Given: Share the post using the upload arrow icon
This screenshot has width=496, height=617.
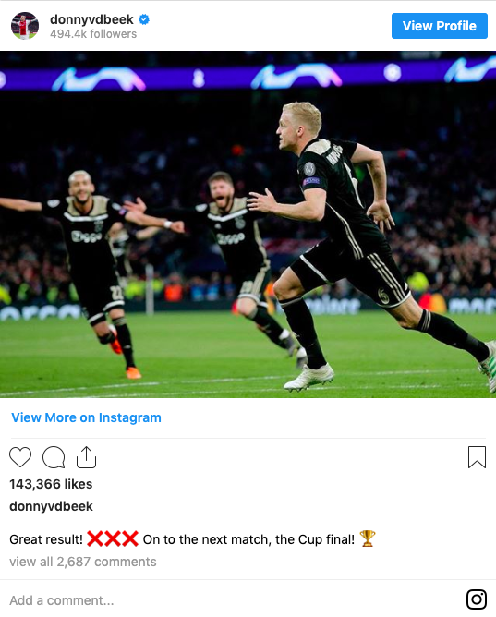Looking at the screenshot, I should [x=86, y=457].
